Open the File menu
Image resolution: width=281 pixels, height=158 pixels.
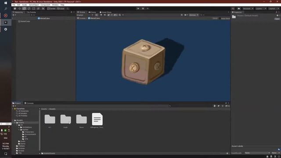tap(14, 5)
